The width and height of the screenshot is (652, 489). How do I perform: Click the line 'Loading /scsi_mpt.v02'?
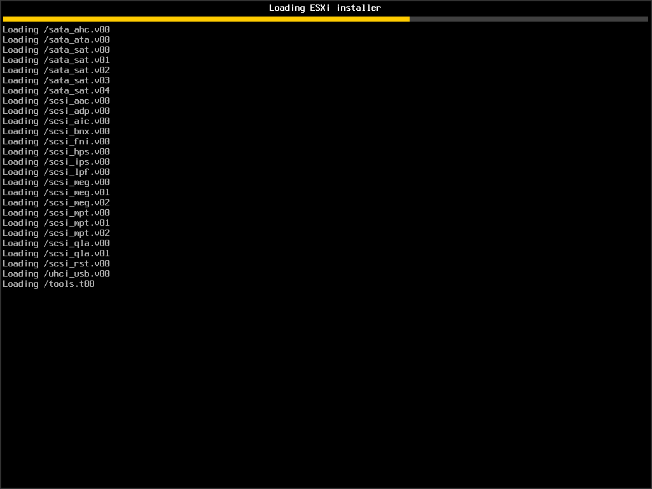pos(56,233)
